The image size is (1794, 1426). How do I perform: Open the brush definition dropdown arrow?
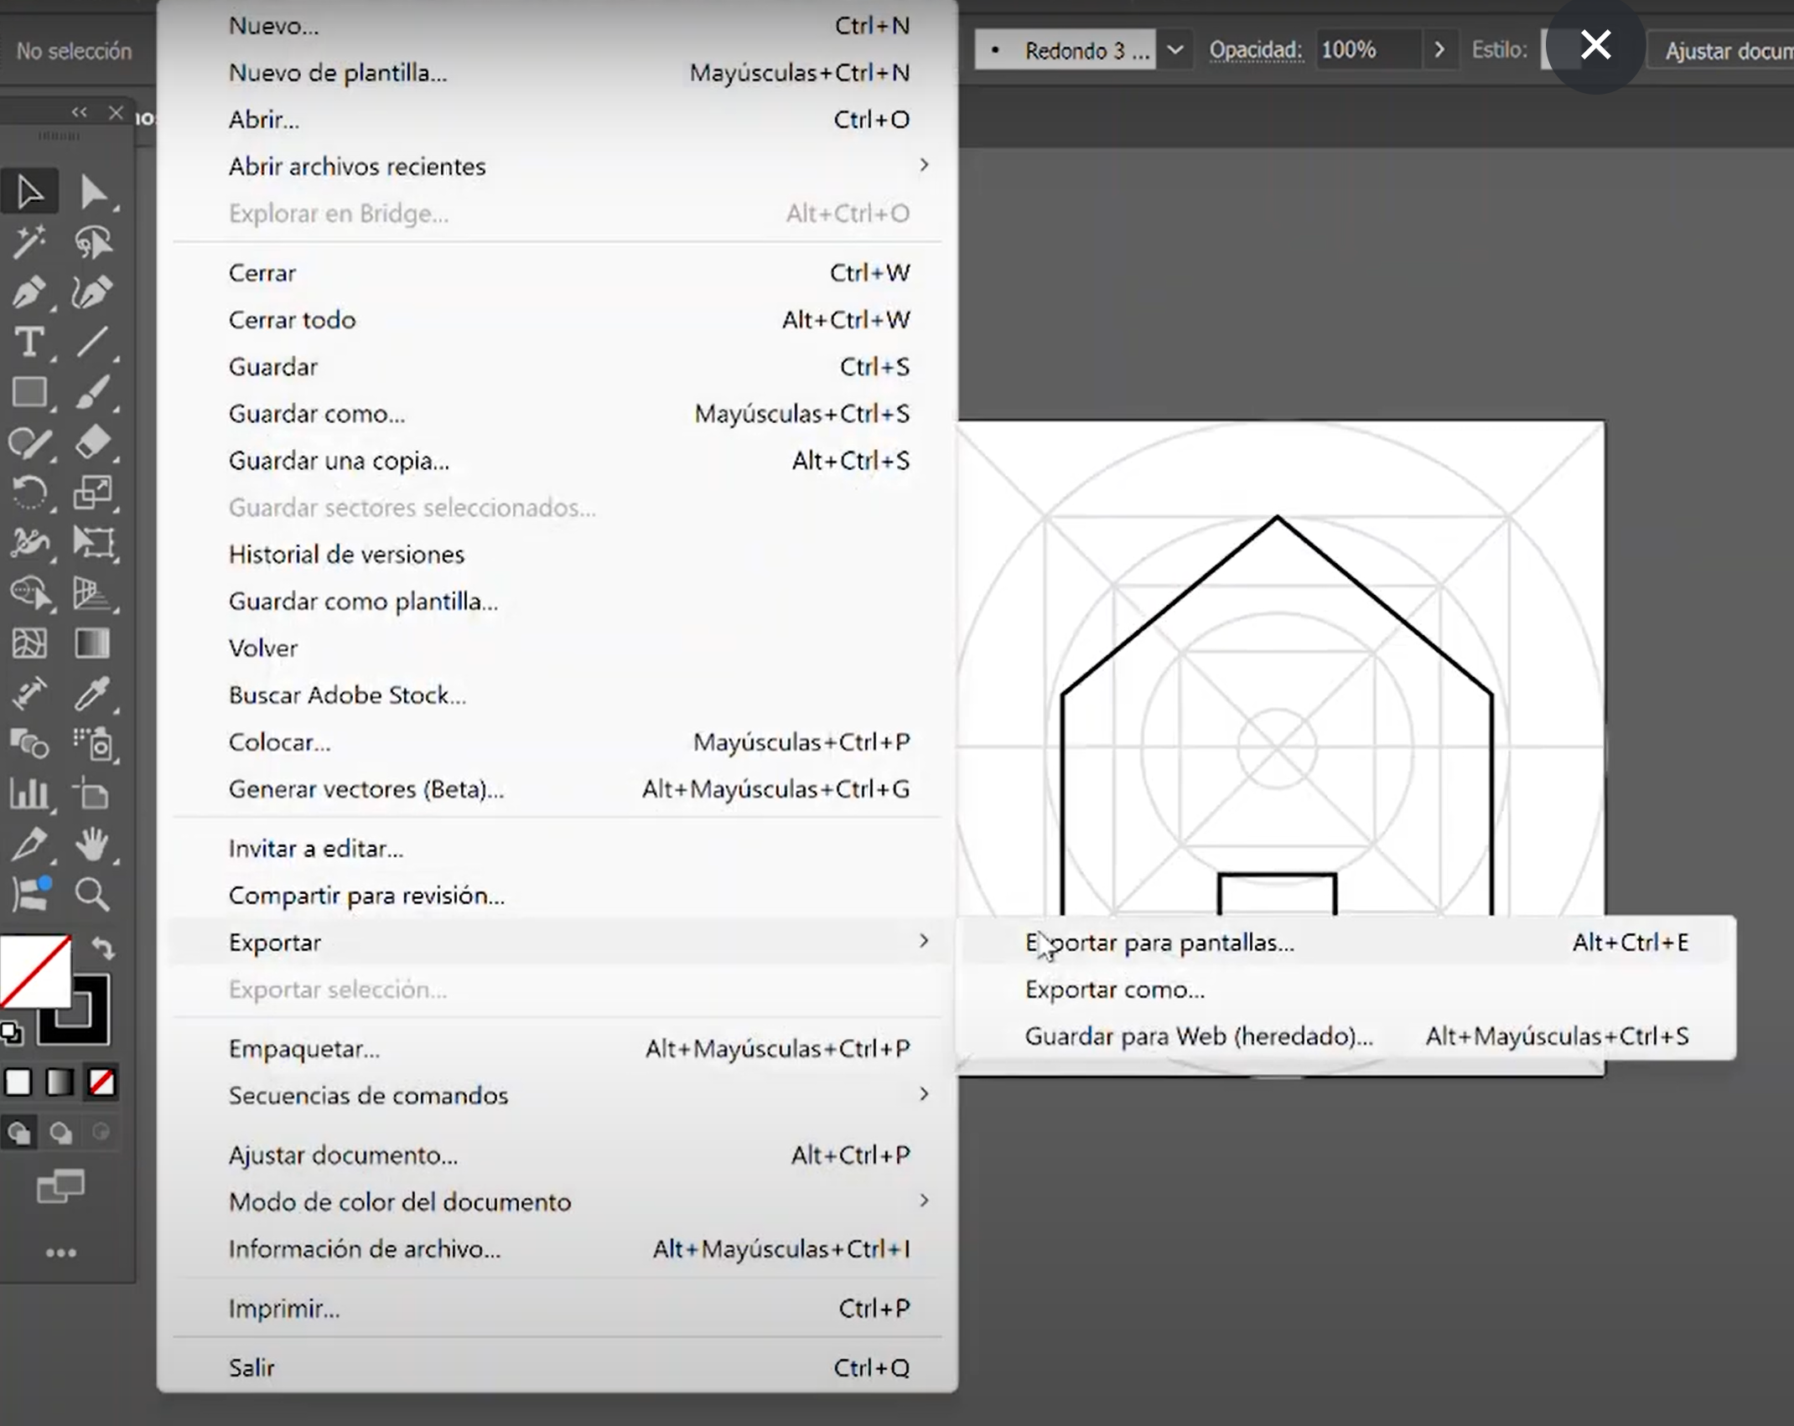coord(1175,50)
